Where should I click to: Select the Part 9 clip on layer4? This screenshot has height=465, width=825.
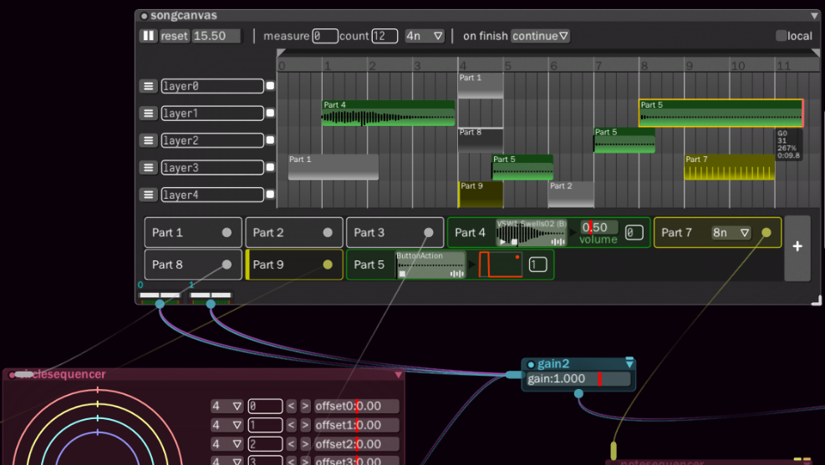(x=481, y=195)
